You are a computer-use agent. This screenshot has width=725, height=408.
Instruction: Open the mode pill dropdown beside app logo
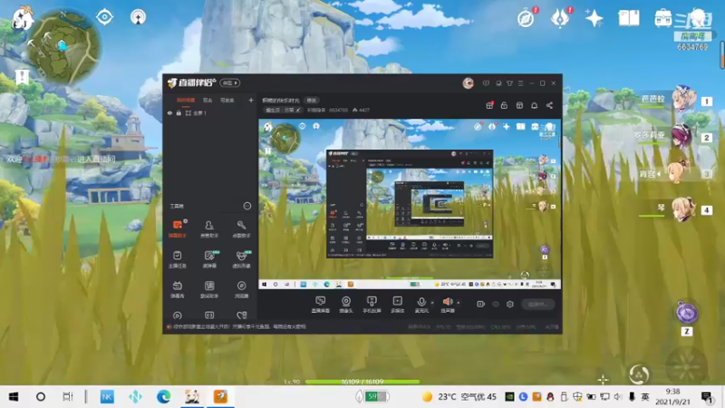[230, 83]
